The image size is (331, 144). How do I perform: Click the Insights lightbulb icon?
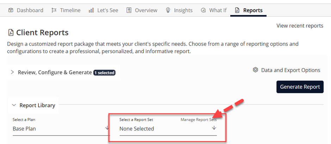click(168, 10)
